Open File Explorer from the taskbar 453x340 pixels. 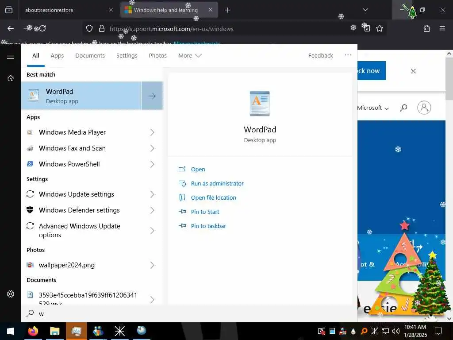click(54, 331)
